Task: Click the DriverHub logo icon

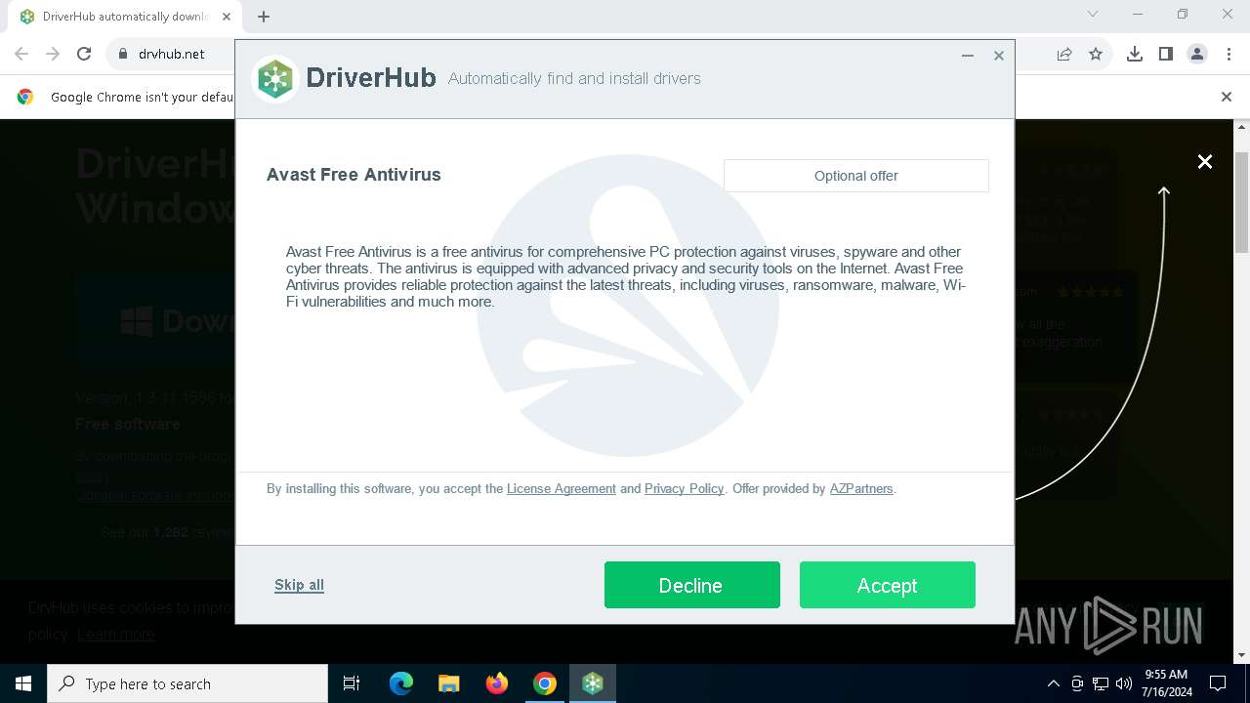Action: pyautogui.click(x=275, y=79)
